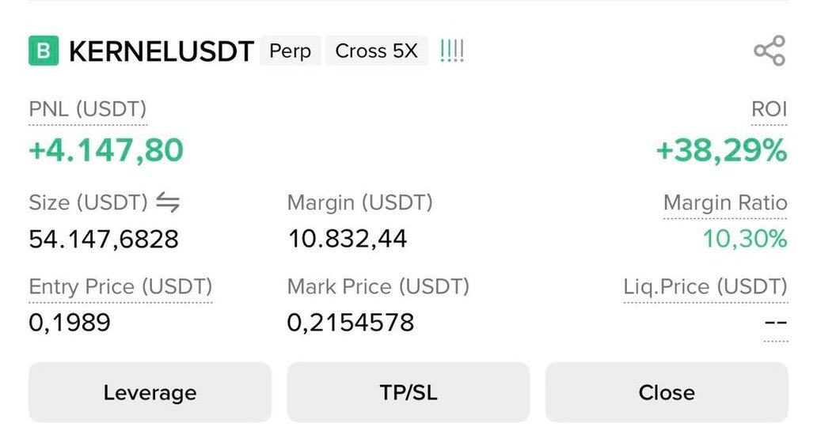817x427 pixels.
Task: Set TP/SL for the position
Action: pos(408,392)
